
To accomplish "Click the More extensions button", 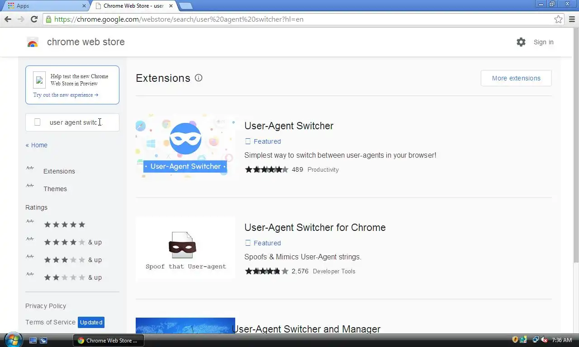I will 516,78.
